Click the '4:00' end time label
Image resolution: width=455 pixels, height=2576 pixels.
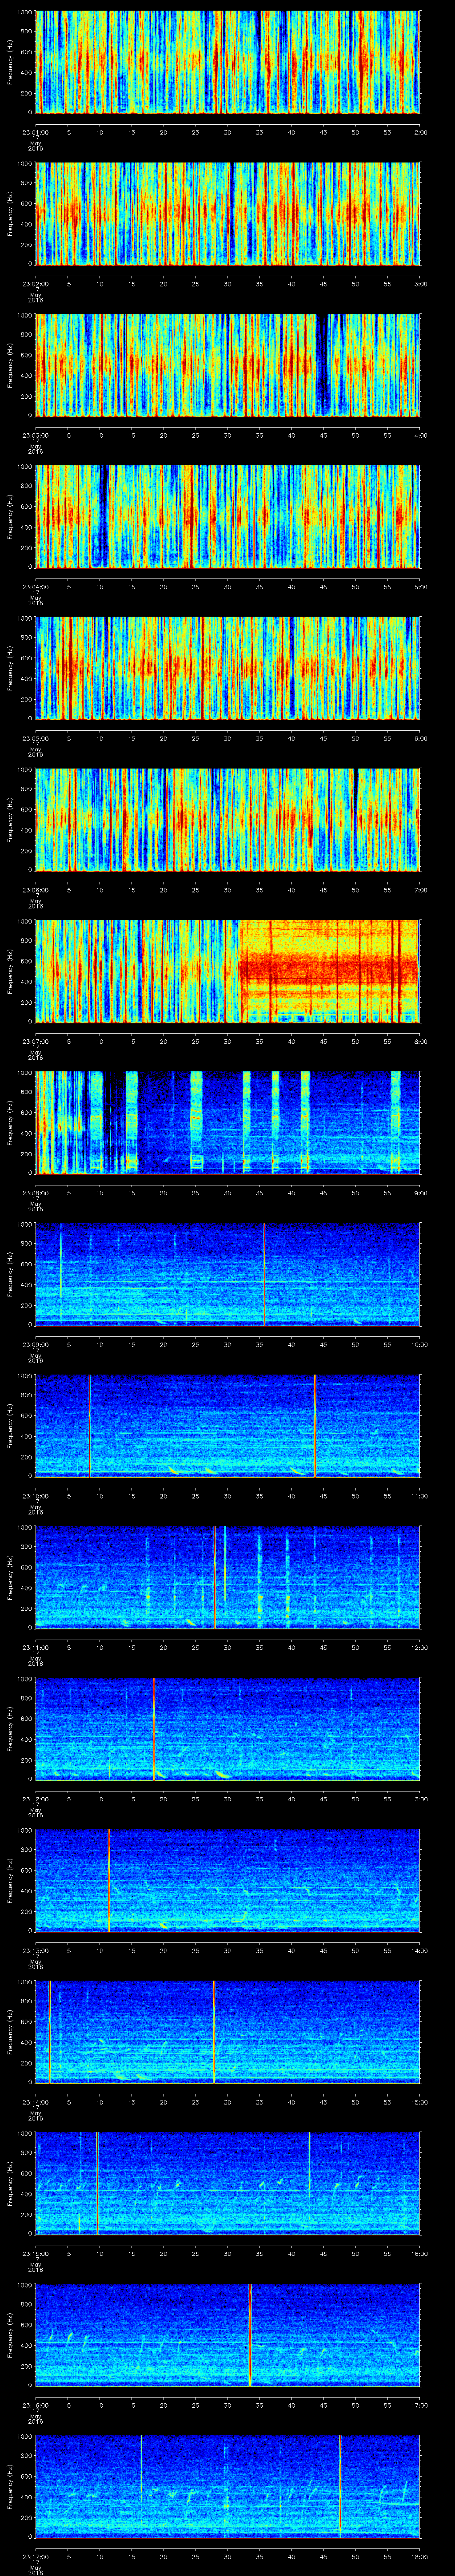[420, 434]
